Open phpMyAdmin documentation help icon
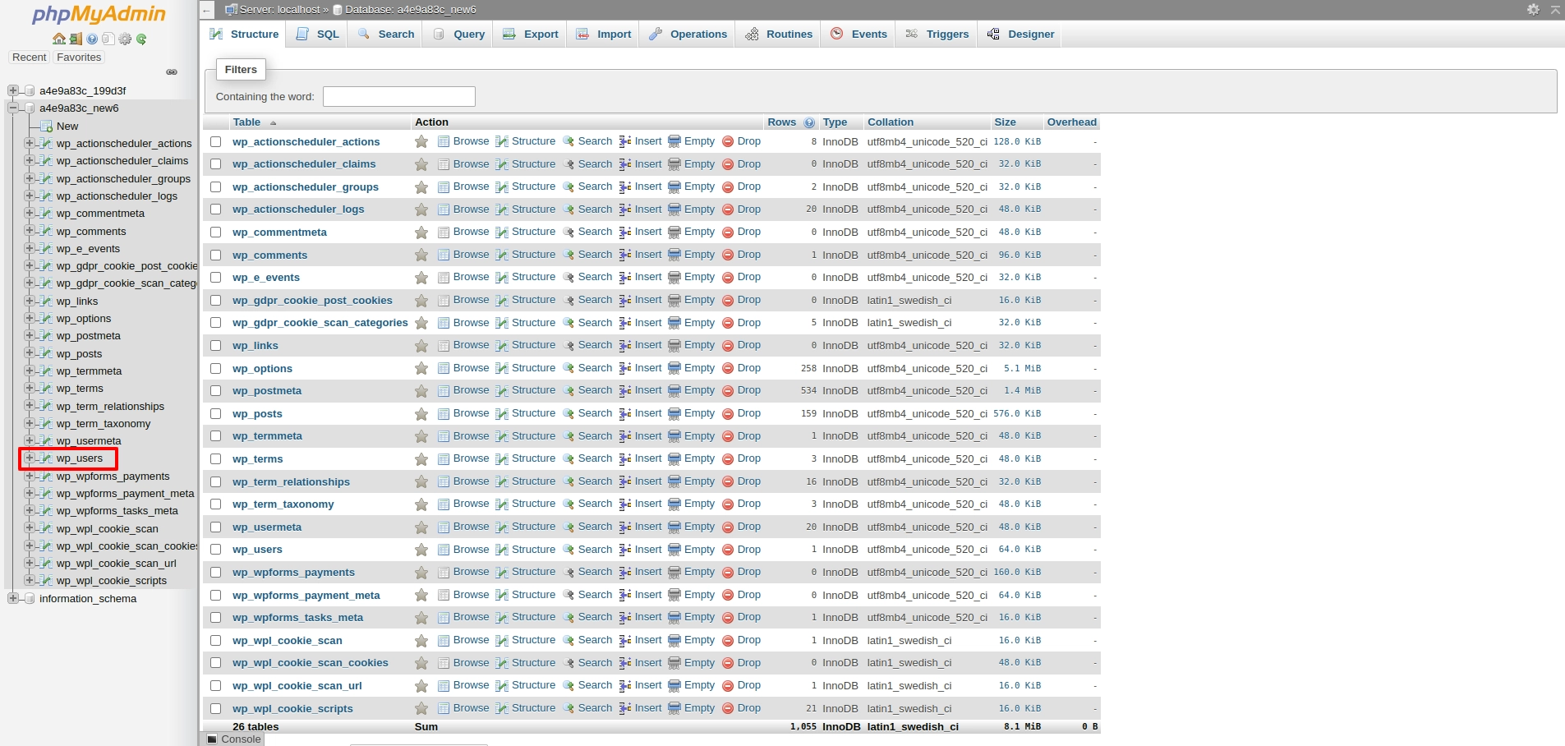Viewport: 1565px width, 746px height. tap(92, 39)
